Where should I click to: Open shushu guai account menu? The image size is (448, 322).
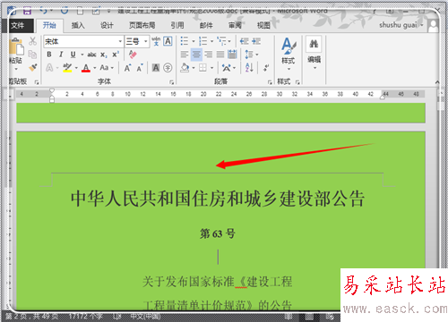tap(401, 25)
